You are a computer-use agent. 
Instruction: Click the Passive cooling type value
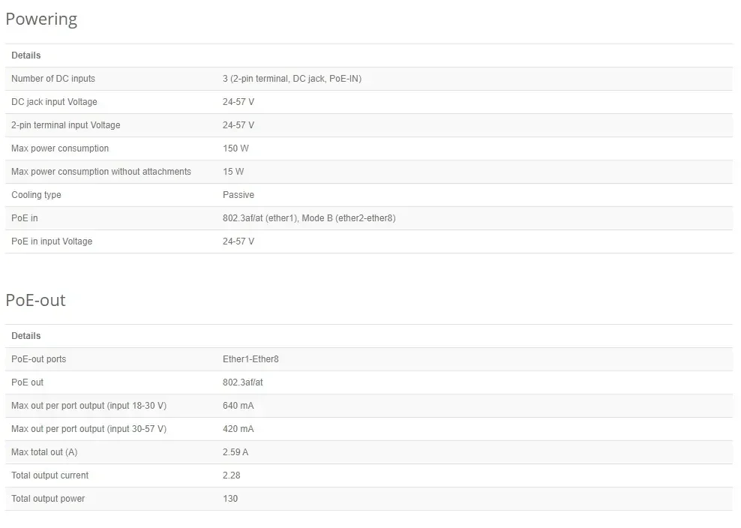pos(238,195)
